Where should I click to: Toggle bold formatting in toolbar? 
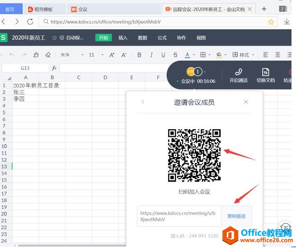click(x=139, y=55)
